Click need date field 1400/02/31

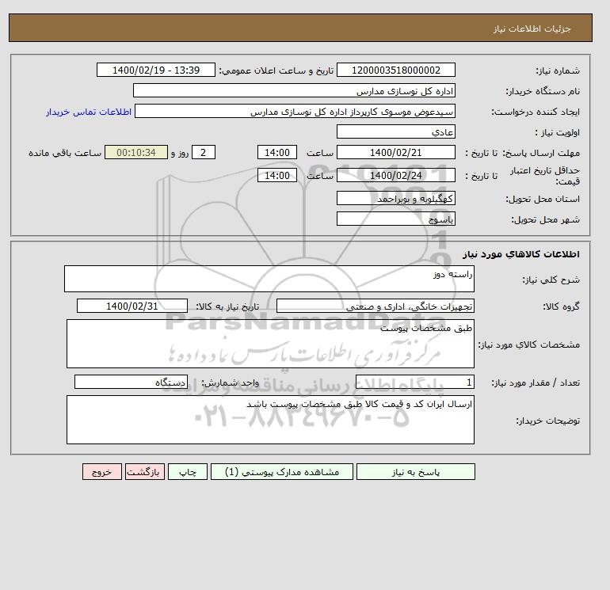click(132, 306)
